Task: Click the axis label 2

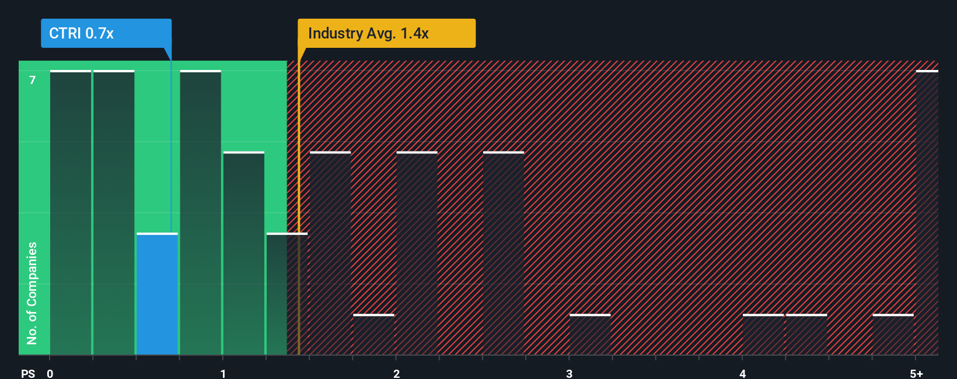Action: (397, 374)
